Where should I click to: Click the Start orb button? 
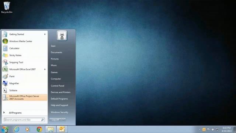click(5, 129)
